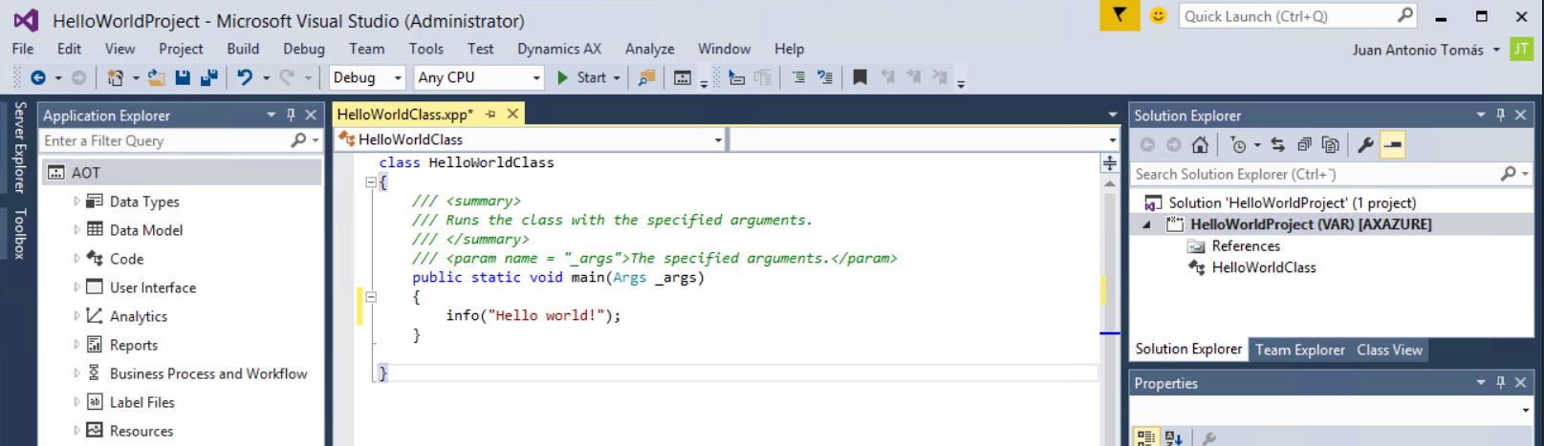Collapse the HelloWorldProject node in Solution Explorer
Viewport: 1544px width, 446px height.
[1146, 224]
